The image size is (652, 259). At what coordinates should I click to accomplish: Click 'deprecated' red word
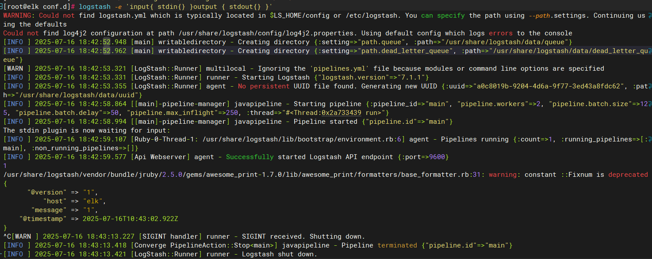click(628, 175)
